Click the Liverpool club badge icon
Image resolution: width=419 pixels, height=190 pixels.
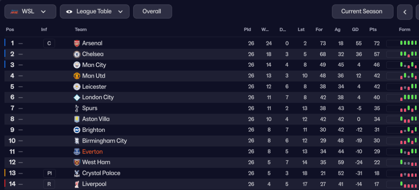(x=77, y=184)
